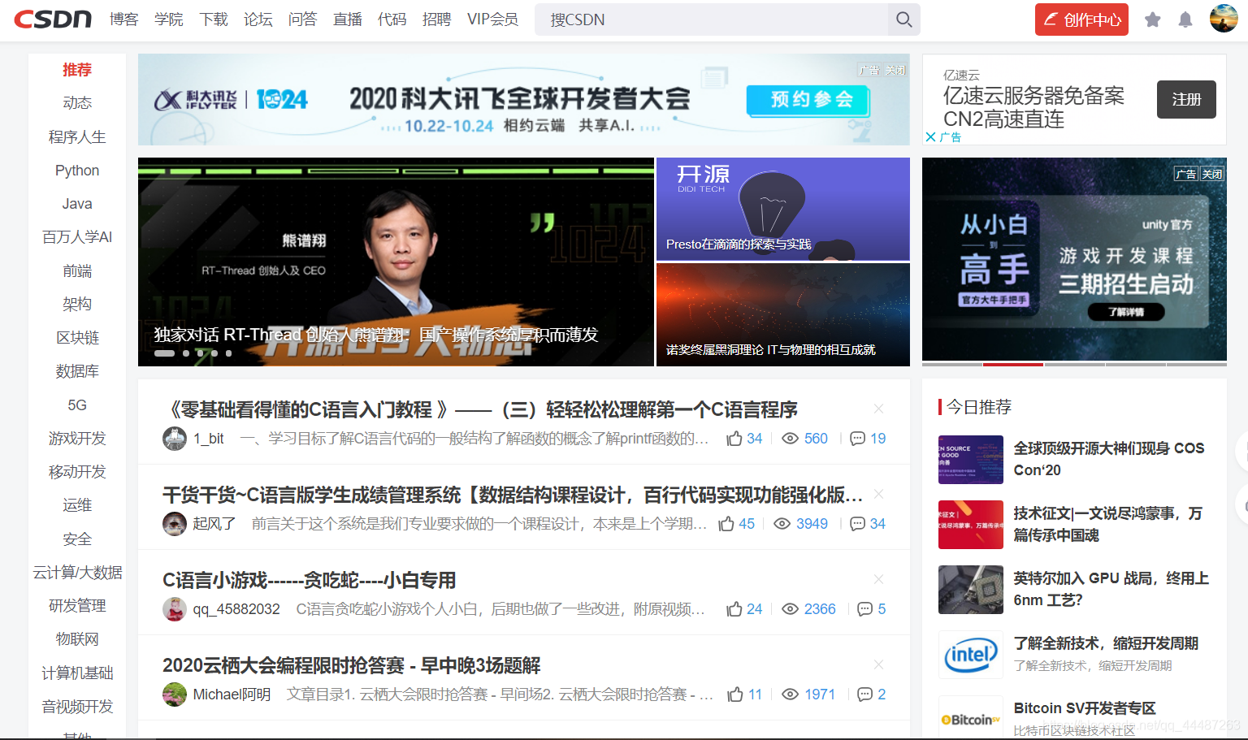Open Bitcoin SV开发者专区 link

tap(1085, 708)
